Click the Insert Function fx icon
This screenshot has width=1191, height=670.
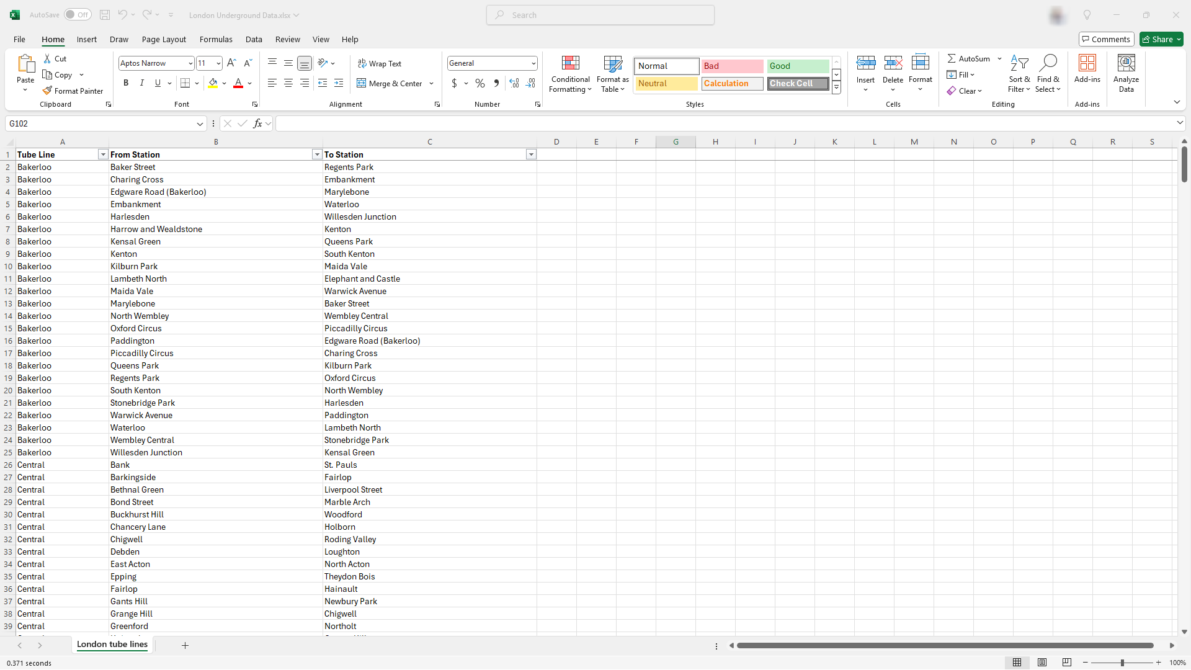[257, 123]
